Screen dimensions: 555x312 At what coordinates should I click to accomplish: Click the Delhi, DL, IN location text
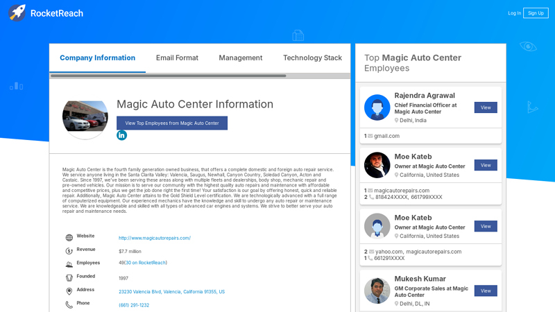(414, 304)
